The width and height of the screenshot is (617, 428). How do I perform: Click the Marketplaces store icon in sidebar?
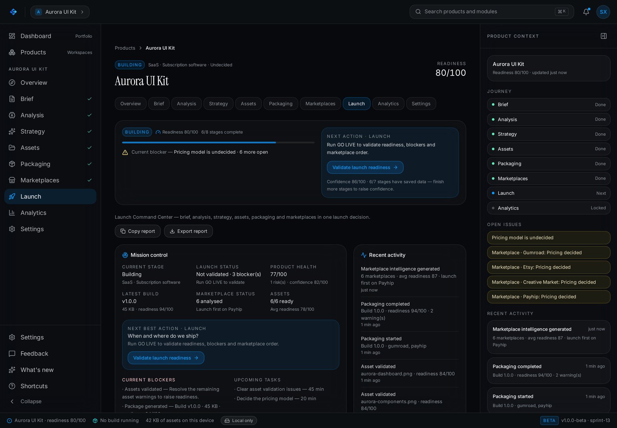point(12,180)
